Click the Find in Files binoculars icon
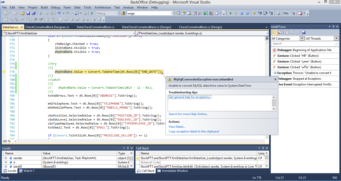Viewport: 341px width, 181px height. point(123,13)
